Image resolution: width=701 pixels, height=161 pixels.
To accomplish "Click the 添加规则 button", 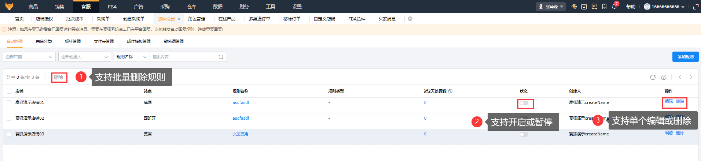I will point(685,57).
